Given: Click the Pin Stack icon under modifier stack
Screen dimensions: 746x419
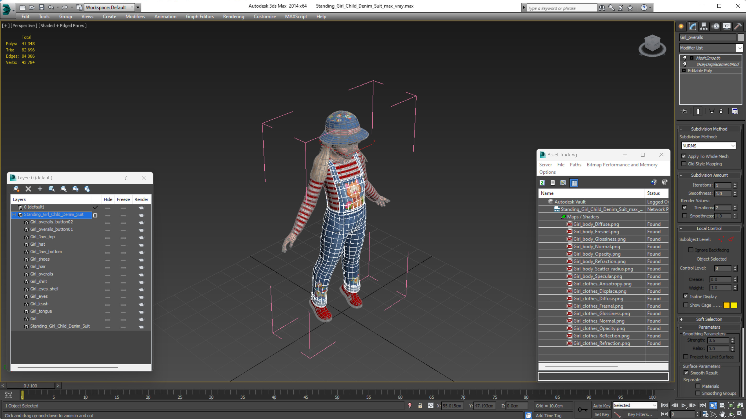Looking at the screenshot, I should [x=684, y=111].
